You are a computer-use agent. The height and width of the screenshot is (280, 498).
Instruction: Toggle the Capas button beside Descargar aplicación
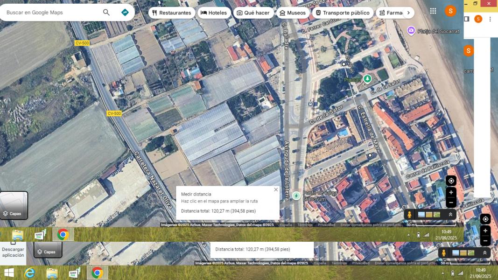48,252
